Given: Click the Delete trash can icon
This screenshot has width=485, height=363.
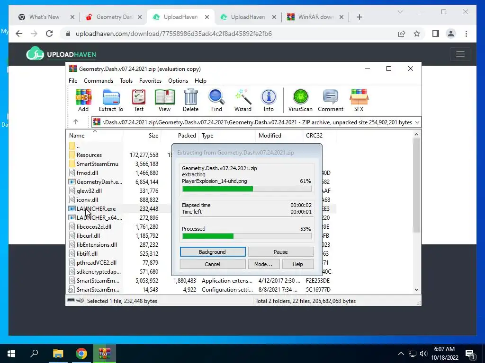Looking at the screenshot, I should (x=190, y=100).
